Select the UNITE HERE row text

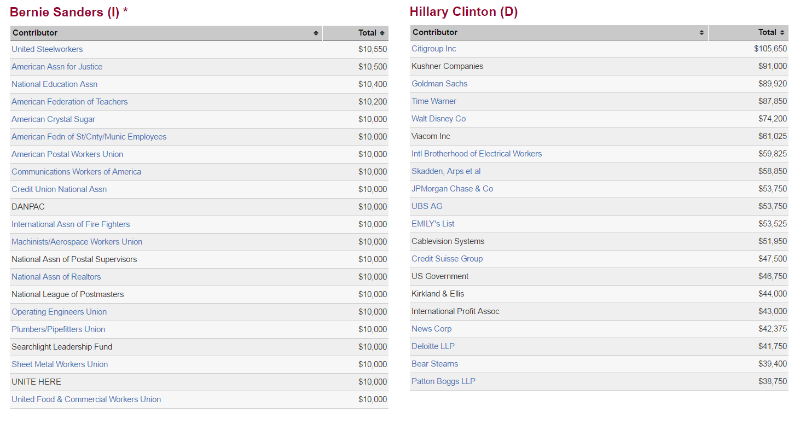click(x=37, y=382)
